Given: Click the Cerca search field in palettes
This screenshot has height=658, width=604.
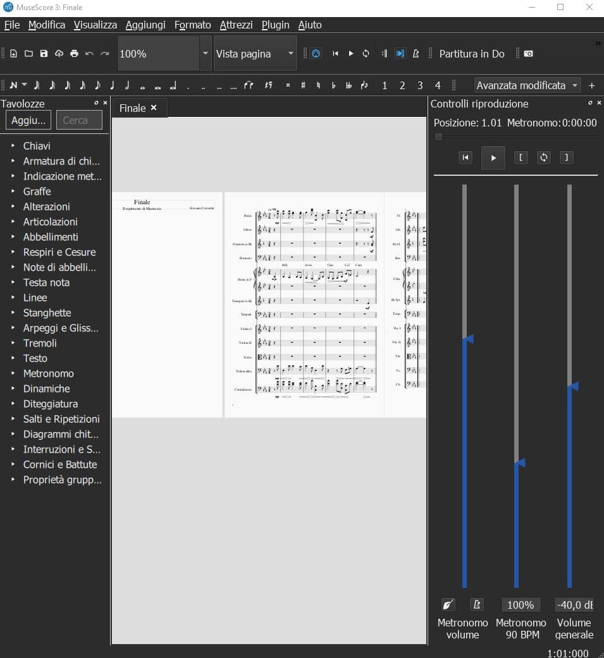Looking at the screenshot, I should click(x=79, y=120).
